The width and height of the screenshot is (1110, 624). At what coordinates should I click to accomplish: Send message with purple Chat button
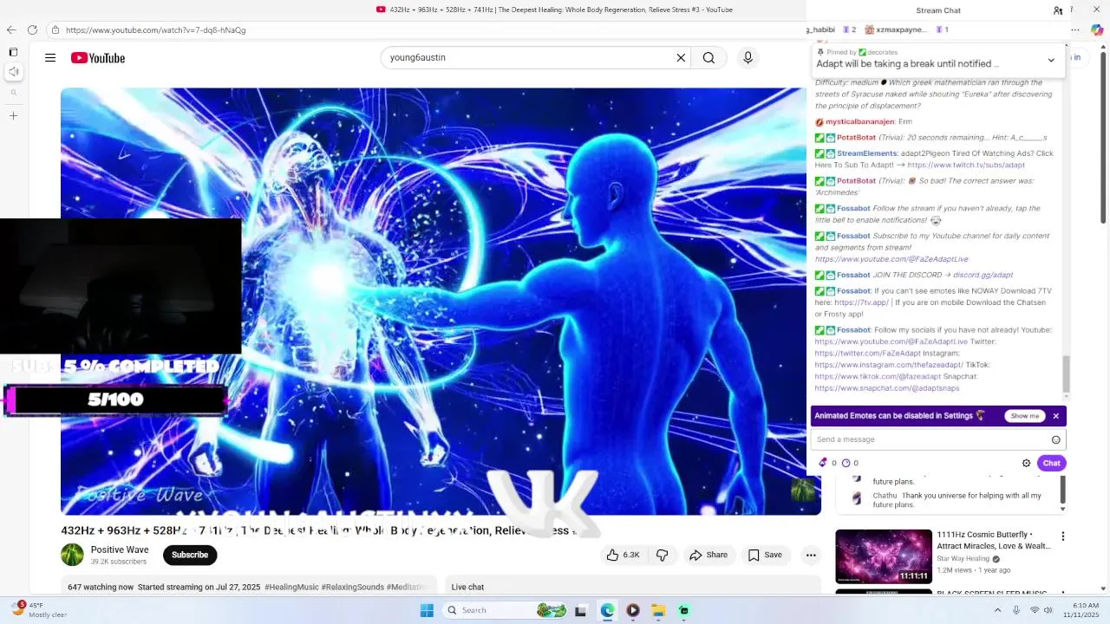pos(1051,463)
